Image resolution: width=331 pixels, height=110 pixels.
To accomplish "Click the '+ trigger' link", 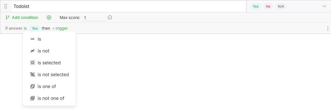I will (60, 28).
